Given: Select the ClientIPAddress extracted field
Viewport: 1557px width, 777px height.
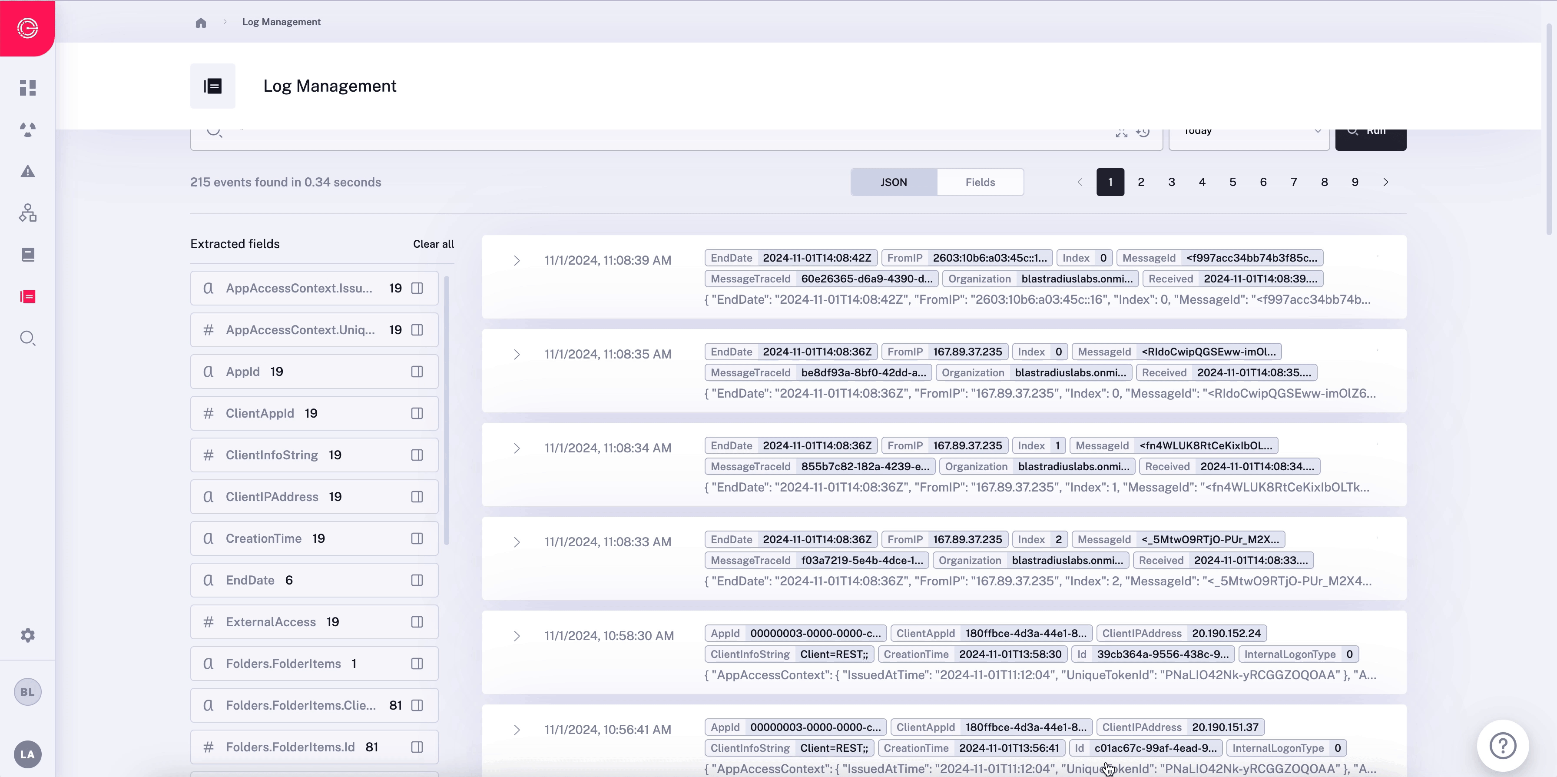Looking at the screenshot, I should [314, 496].
